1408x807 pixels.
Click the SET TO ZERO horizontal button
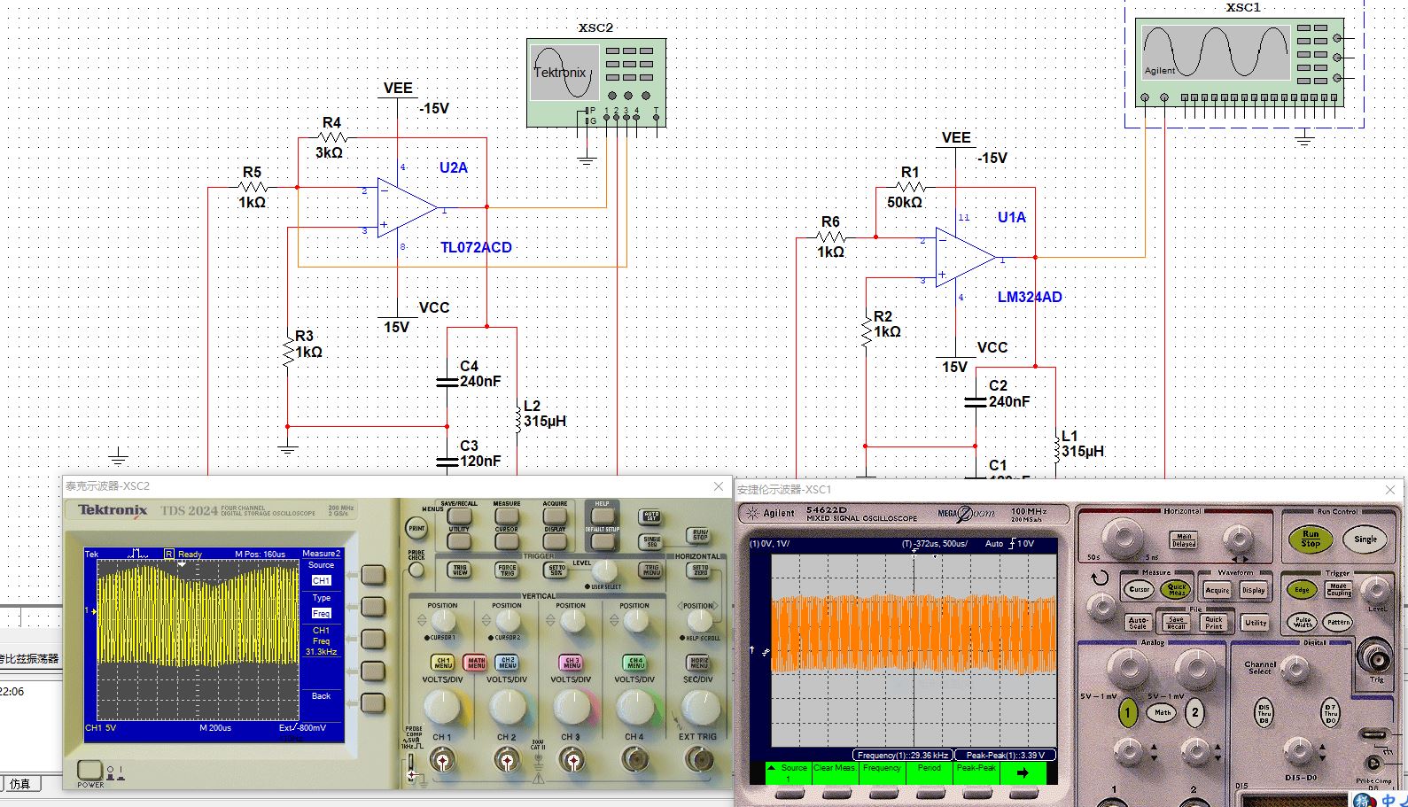pos(700,570)
